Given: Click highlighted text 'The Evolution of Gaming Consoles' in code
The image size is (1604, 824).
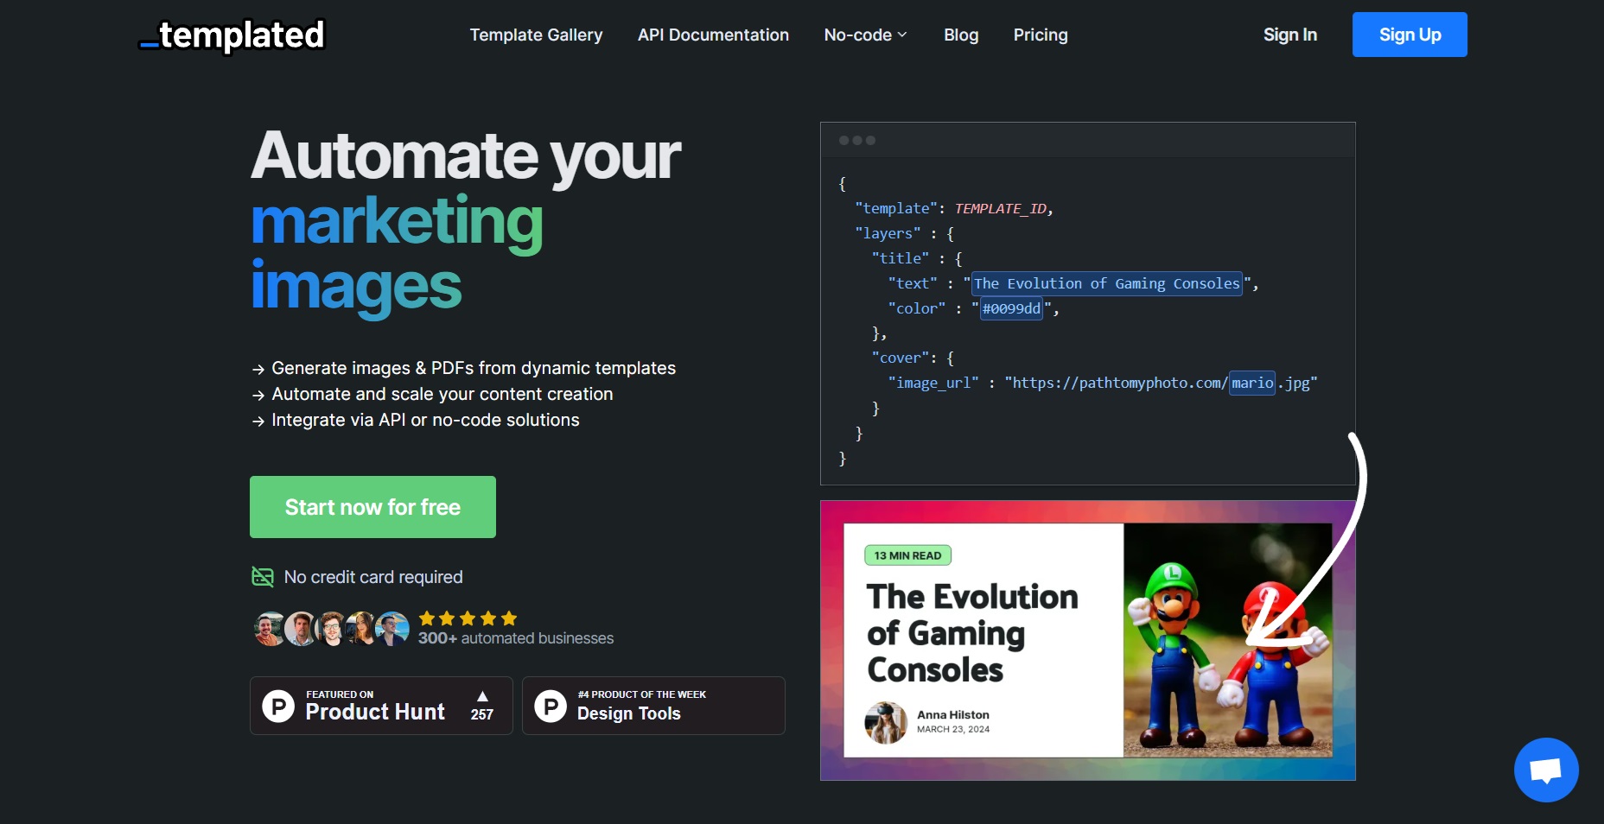Looking at the screenshot, I should [x=1106, y=283].
